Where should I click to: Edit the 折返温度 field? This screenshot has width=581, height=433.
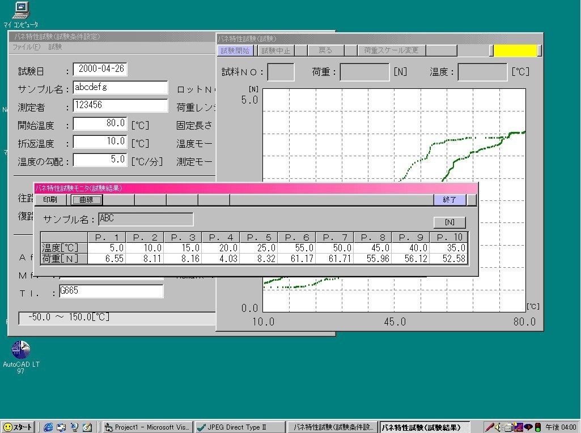pos(100,142)
